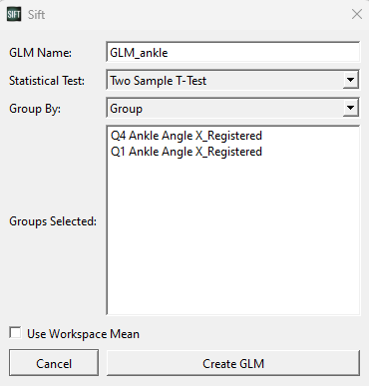Expand the Statistical Test dropdown arrow
369x386 pixels.
click(350, 80)
